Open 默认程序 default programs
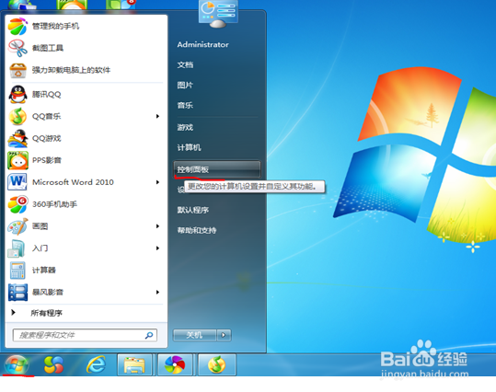This screenshot has height=392, width=496. pyautogui.click(x=193, y=210)
